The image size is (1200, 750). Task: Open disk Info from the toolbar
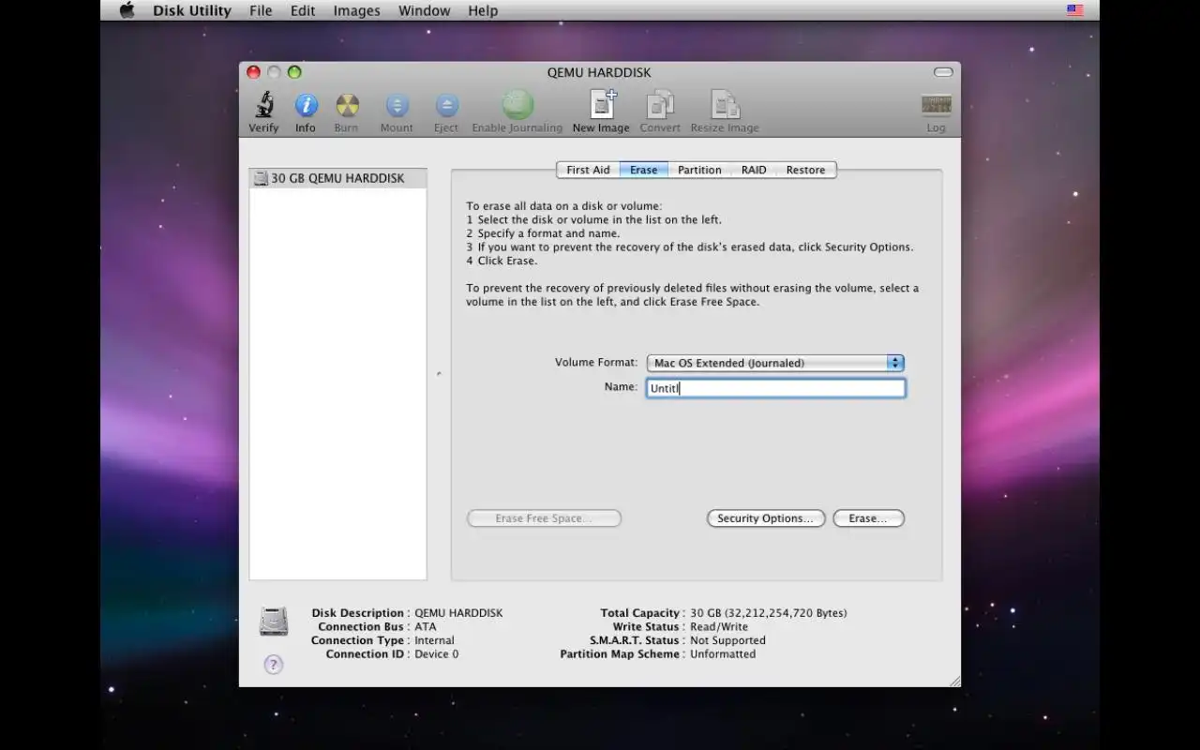point(306,105)
